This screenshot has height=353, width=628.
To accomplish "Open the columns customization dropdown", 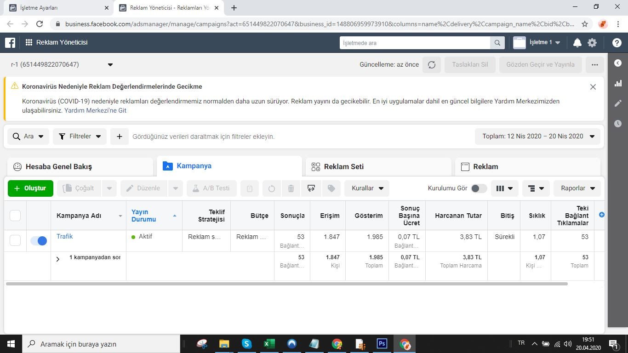I will [x=505, y=188].
